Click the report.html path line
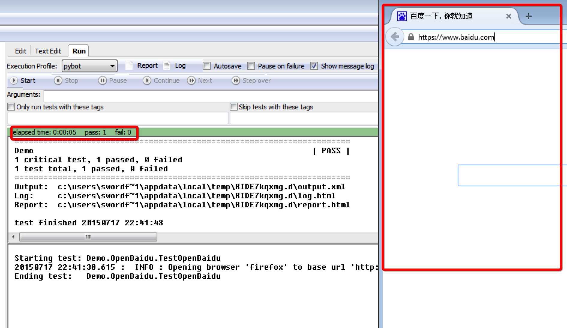 pyautogui.click(x=182, y=205)
